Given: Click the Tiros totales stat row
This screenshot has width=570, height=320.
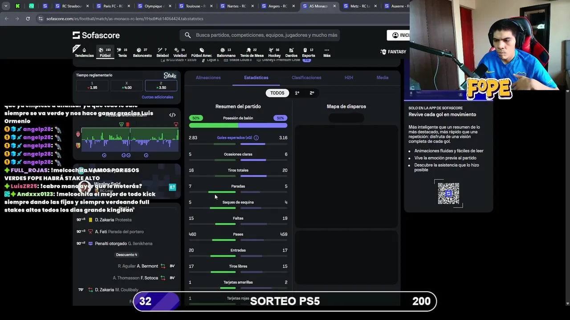Looking at the screenshot, I should (238, 172).
